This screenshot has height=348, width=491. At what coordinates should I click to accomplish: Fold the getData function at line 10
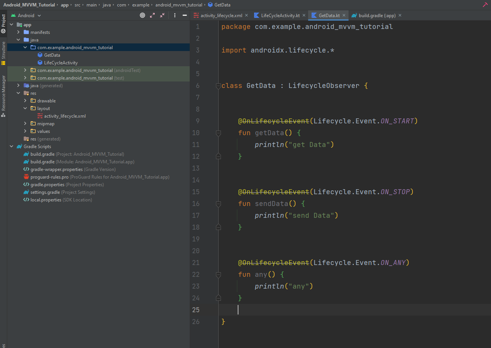[218, 133]
